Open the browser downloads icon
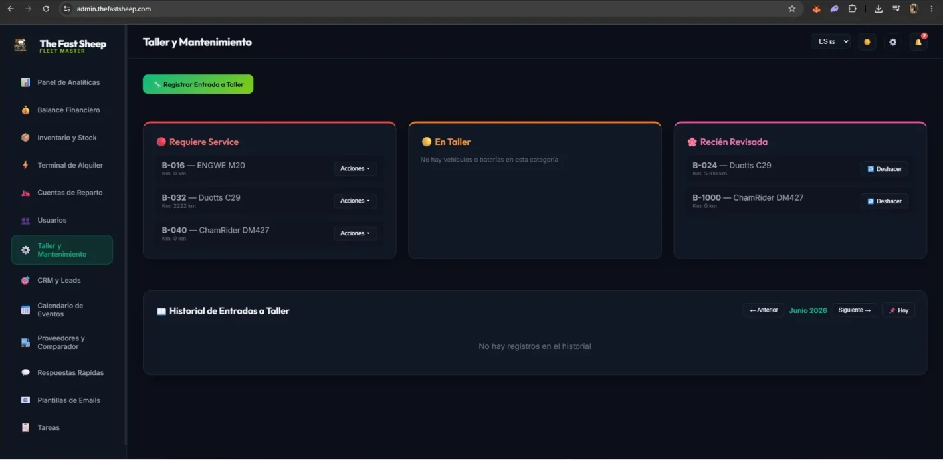The image size is (943, 460). point(879,9)
